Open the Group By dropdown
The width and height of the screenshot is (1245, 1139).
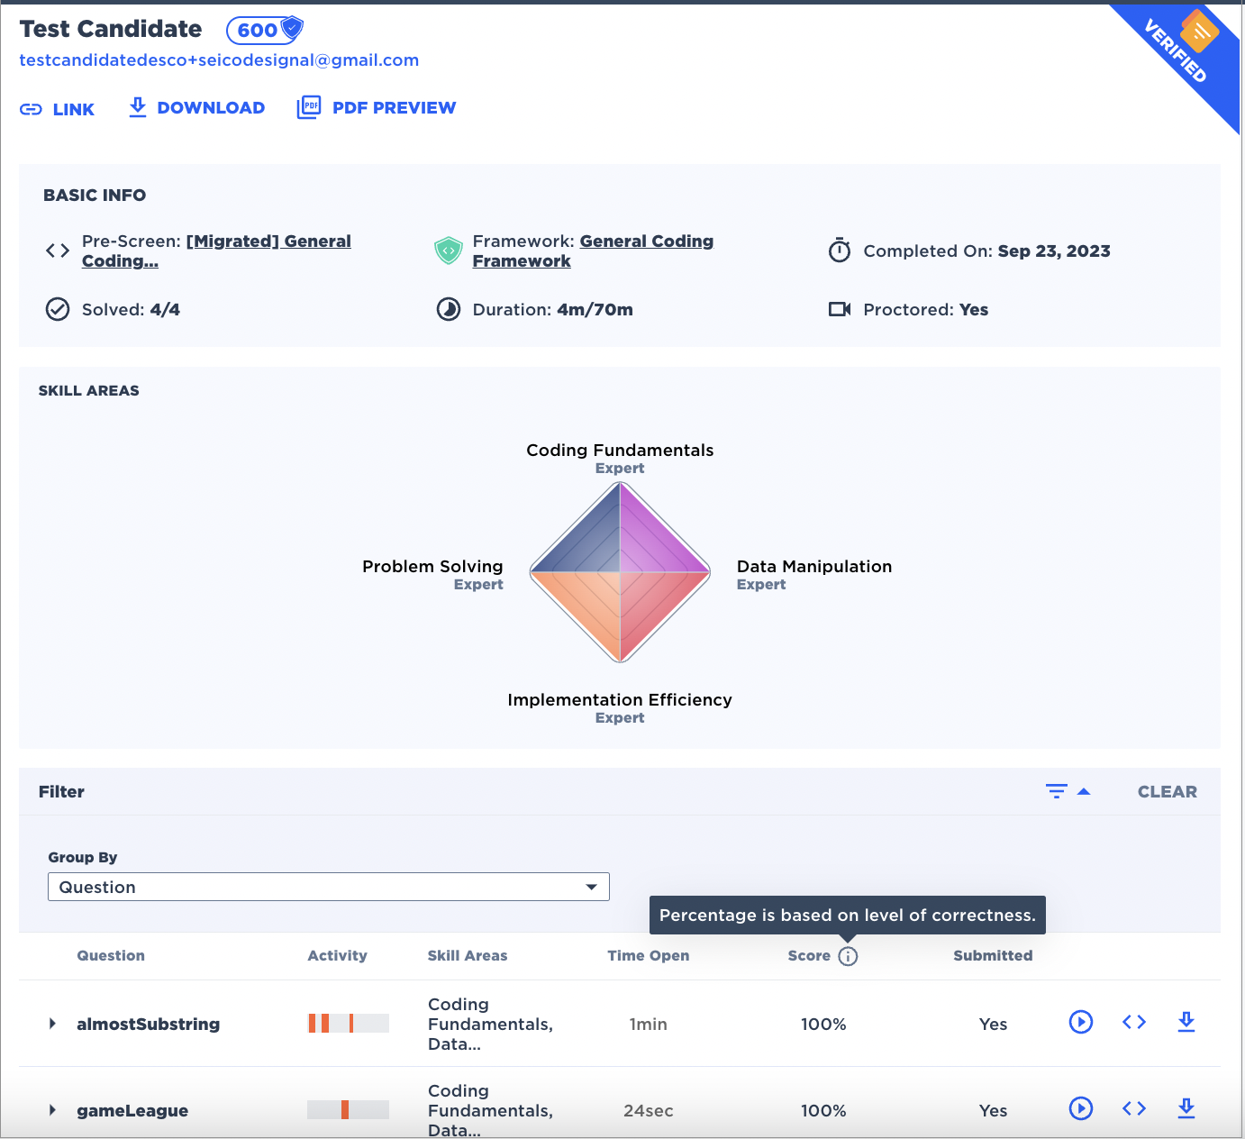[x=328, y=887]
